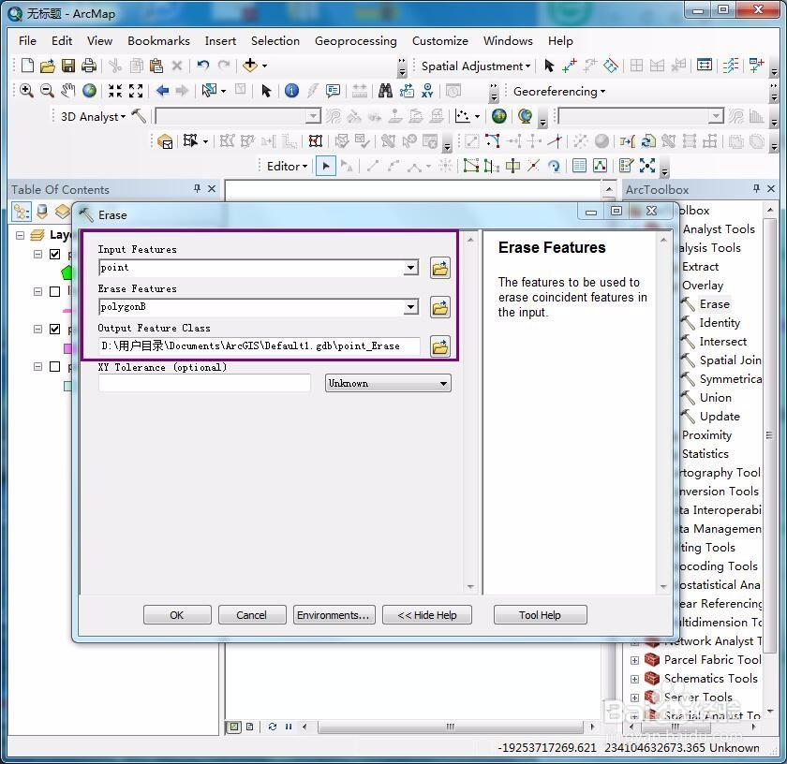
Task: Click the Go To XY icon
Action: [427, 91]
